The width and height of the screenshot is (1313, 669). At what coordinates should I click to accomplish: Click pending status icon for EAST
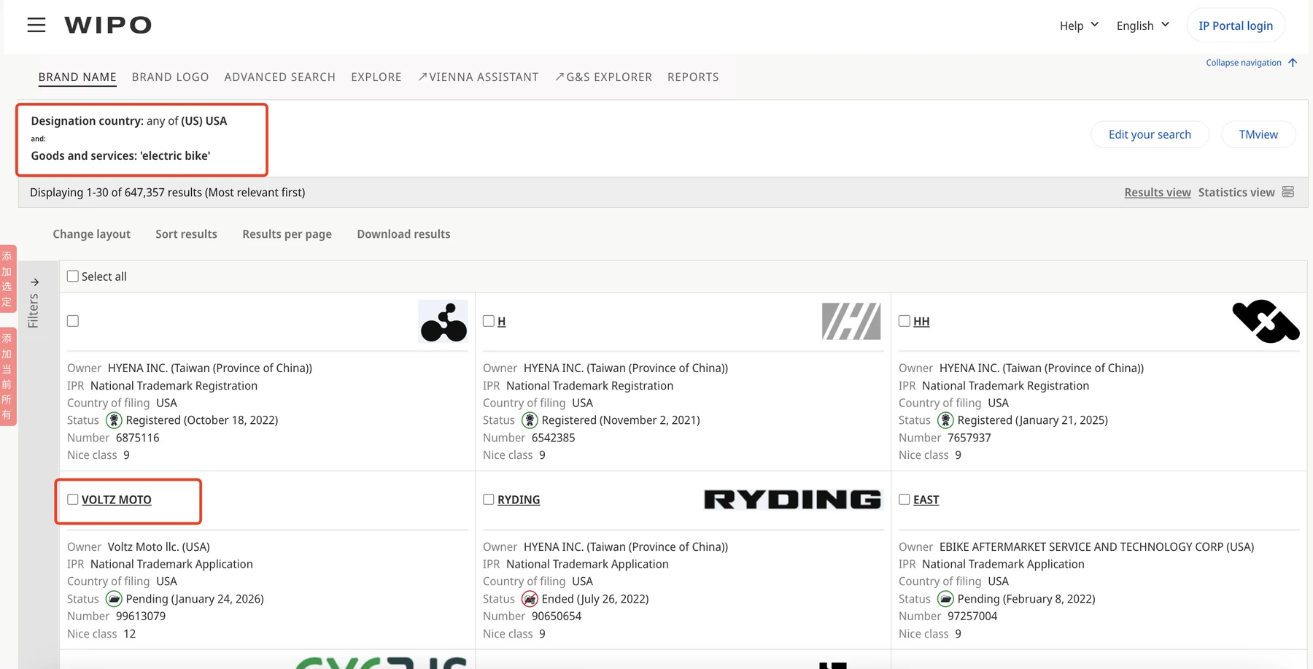coord(945,599)
